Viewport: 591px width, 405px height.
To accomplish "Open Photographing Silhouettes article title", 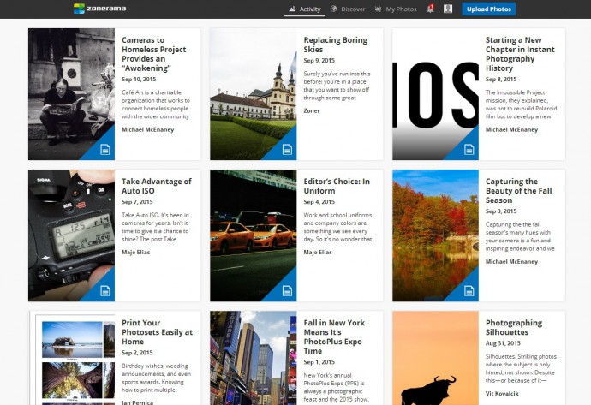I will click(x=514, y=327).
